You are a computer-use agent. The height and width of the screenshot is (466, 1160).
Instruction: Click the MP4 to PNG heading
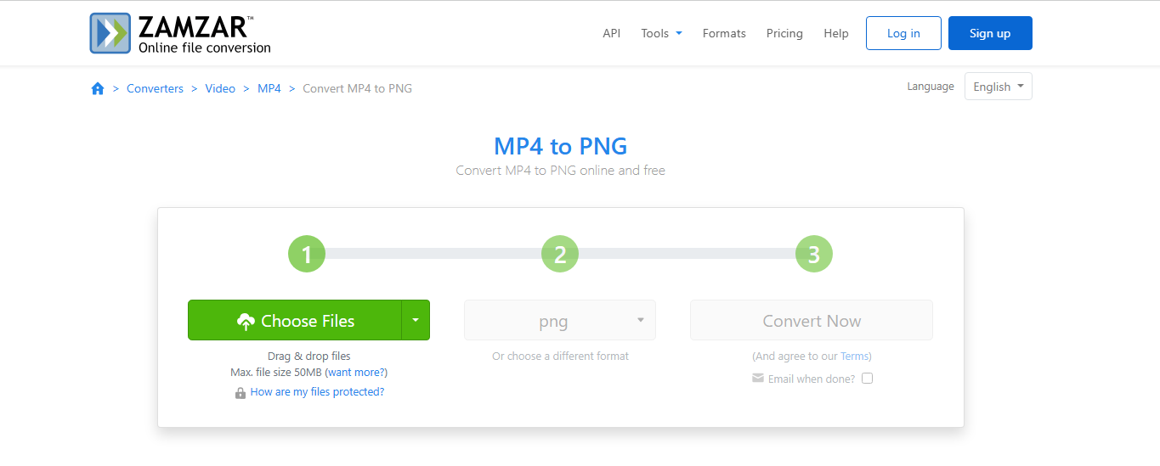561,146
